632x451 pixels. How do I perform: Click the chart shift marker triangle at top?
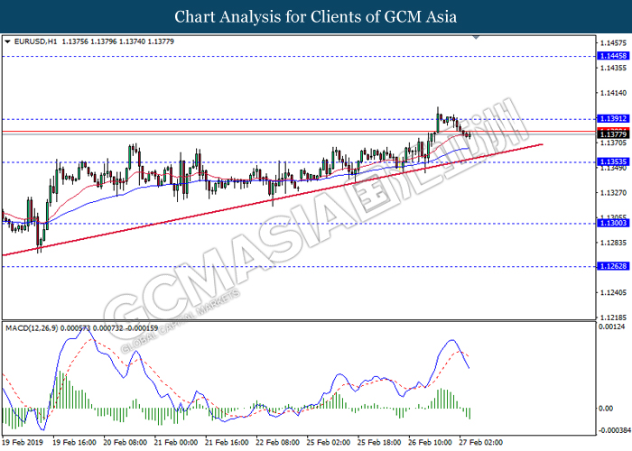(476, 38)
